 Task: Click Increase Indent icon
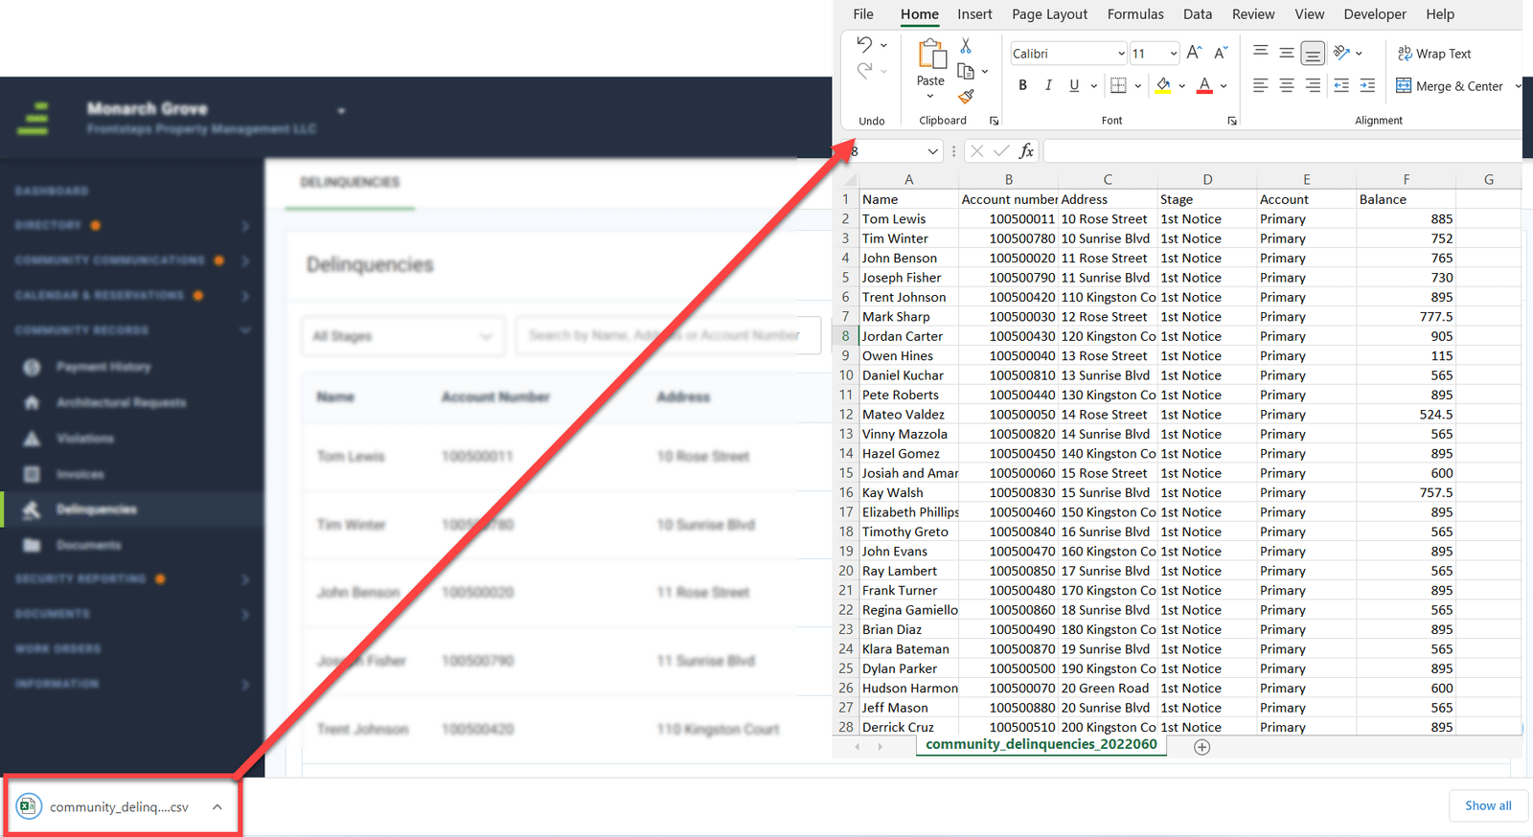coord(1367,85)
